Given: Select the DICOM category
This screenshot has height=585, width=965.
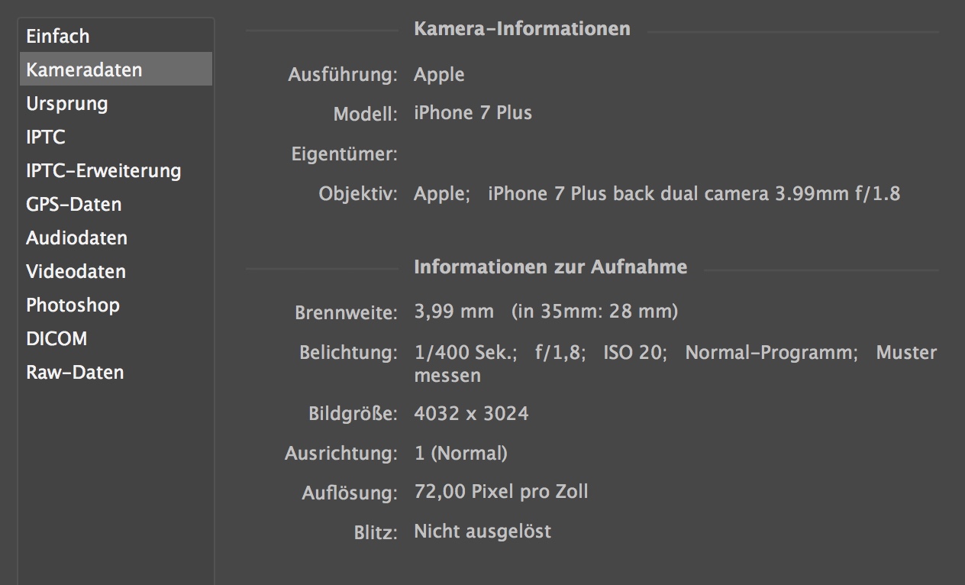Looking at the screenshot, I should 116,338.
